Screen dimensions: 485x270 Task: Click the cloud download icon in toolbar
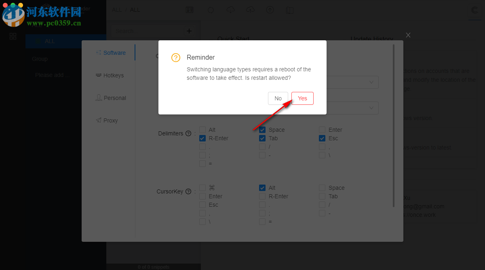tap(231, 10)
